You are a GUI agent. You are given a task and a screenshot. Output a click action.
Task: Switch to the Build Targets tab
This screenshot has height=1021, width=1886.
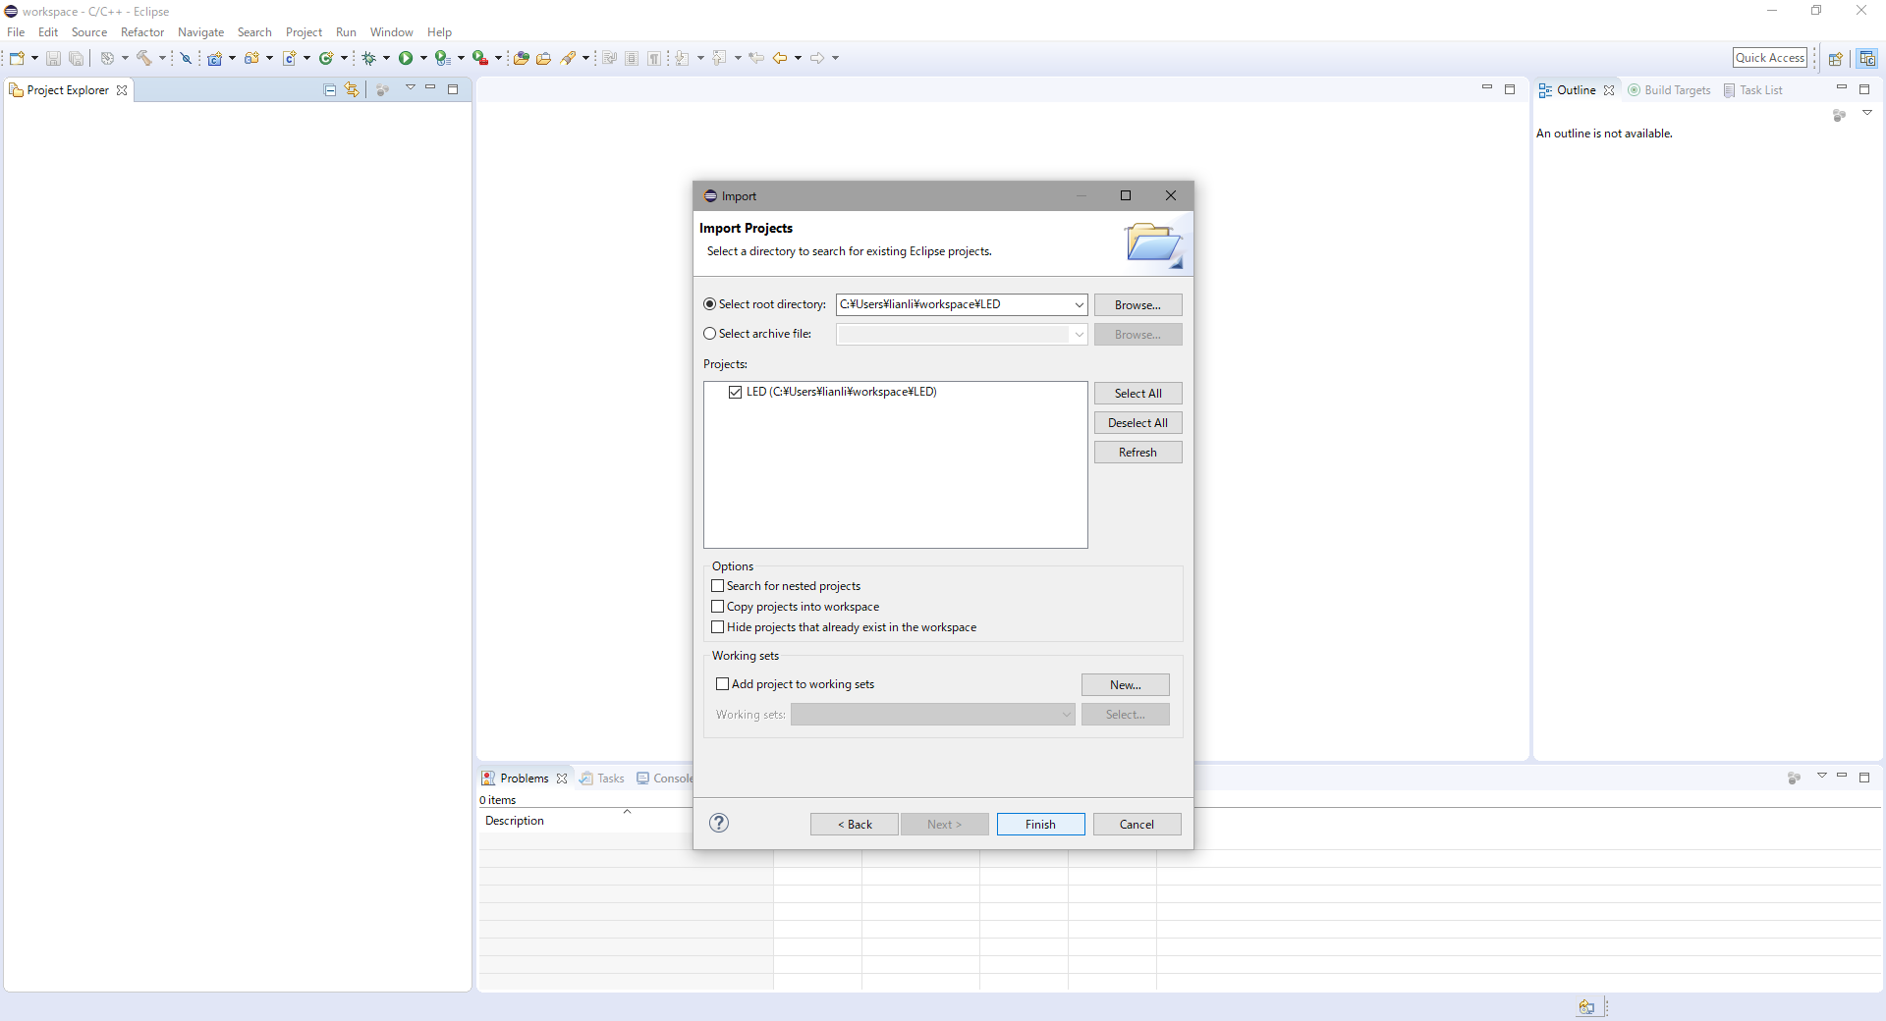(1670, 90)
